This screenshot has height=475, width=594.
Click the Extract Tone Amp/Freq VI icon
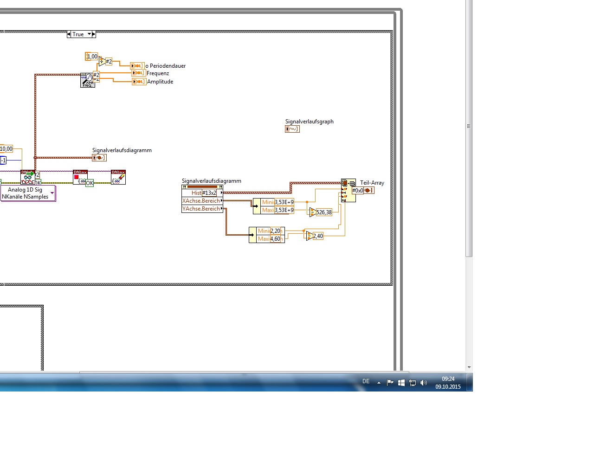tap(87, 80)
